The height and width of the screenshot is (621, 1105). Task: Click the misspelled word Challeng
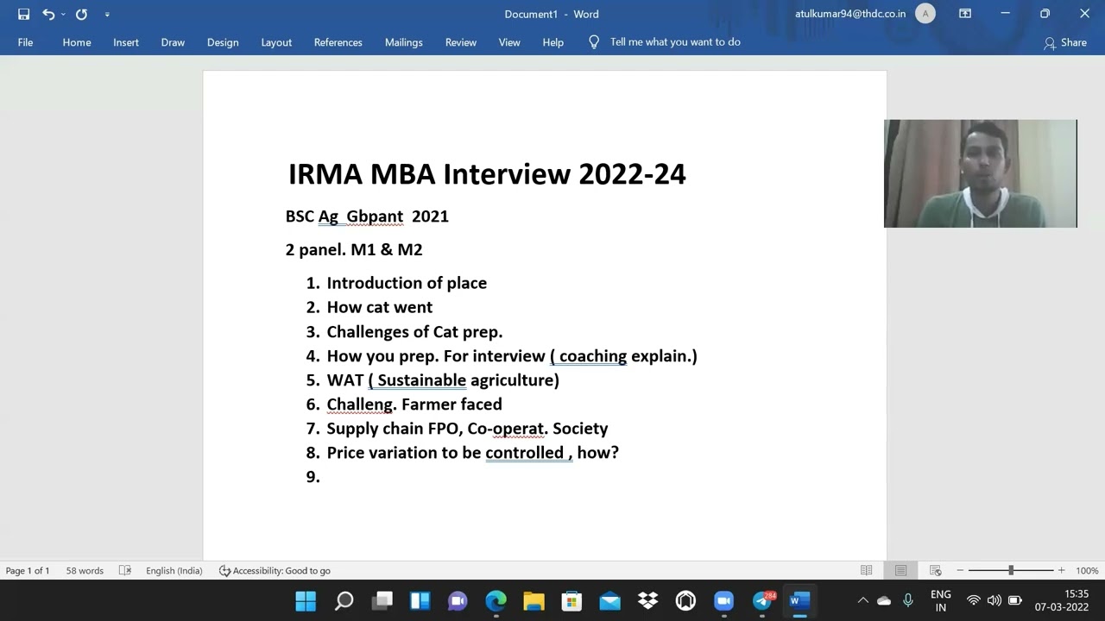point(360,404)
